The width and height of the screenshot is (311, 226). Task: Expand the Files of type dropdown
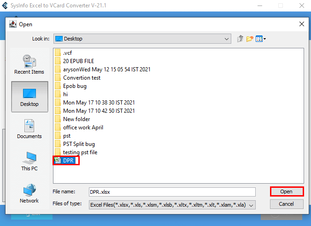pos(251,205)
